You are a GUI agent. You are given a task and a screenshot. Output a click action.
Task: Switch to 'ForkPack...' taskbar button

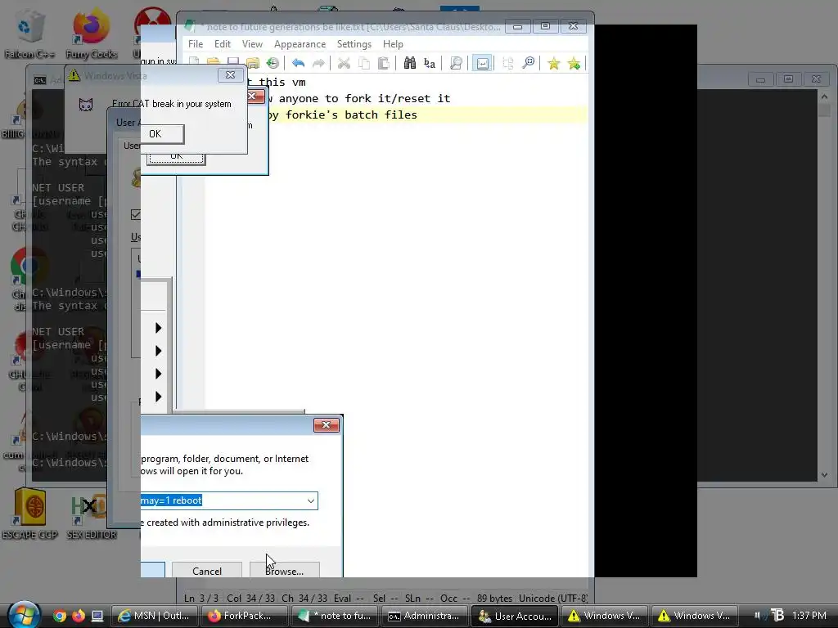(245, 616)
